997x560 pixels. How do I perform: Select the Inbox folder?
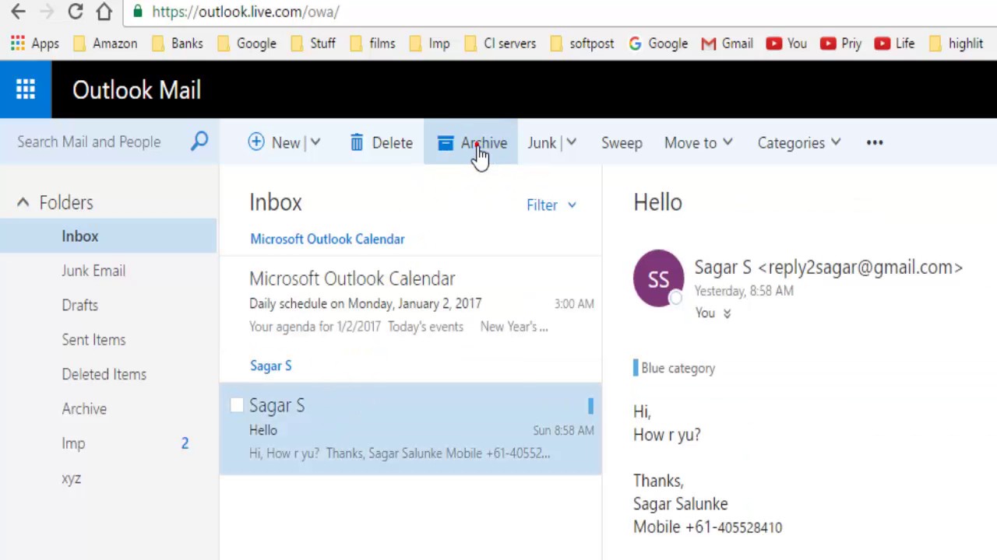coord(108,236)
